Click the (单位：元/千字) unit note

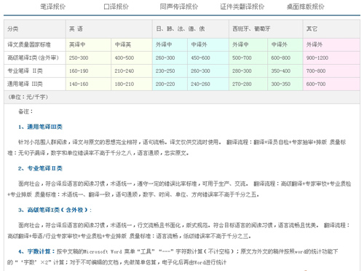click(x=28, y=97)
